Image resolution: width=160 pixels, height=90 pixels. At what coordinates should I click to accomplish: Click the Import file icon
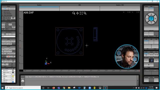(x=8, y=61)
